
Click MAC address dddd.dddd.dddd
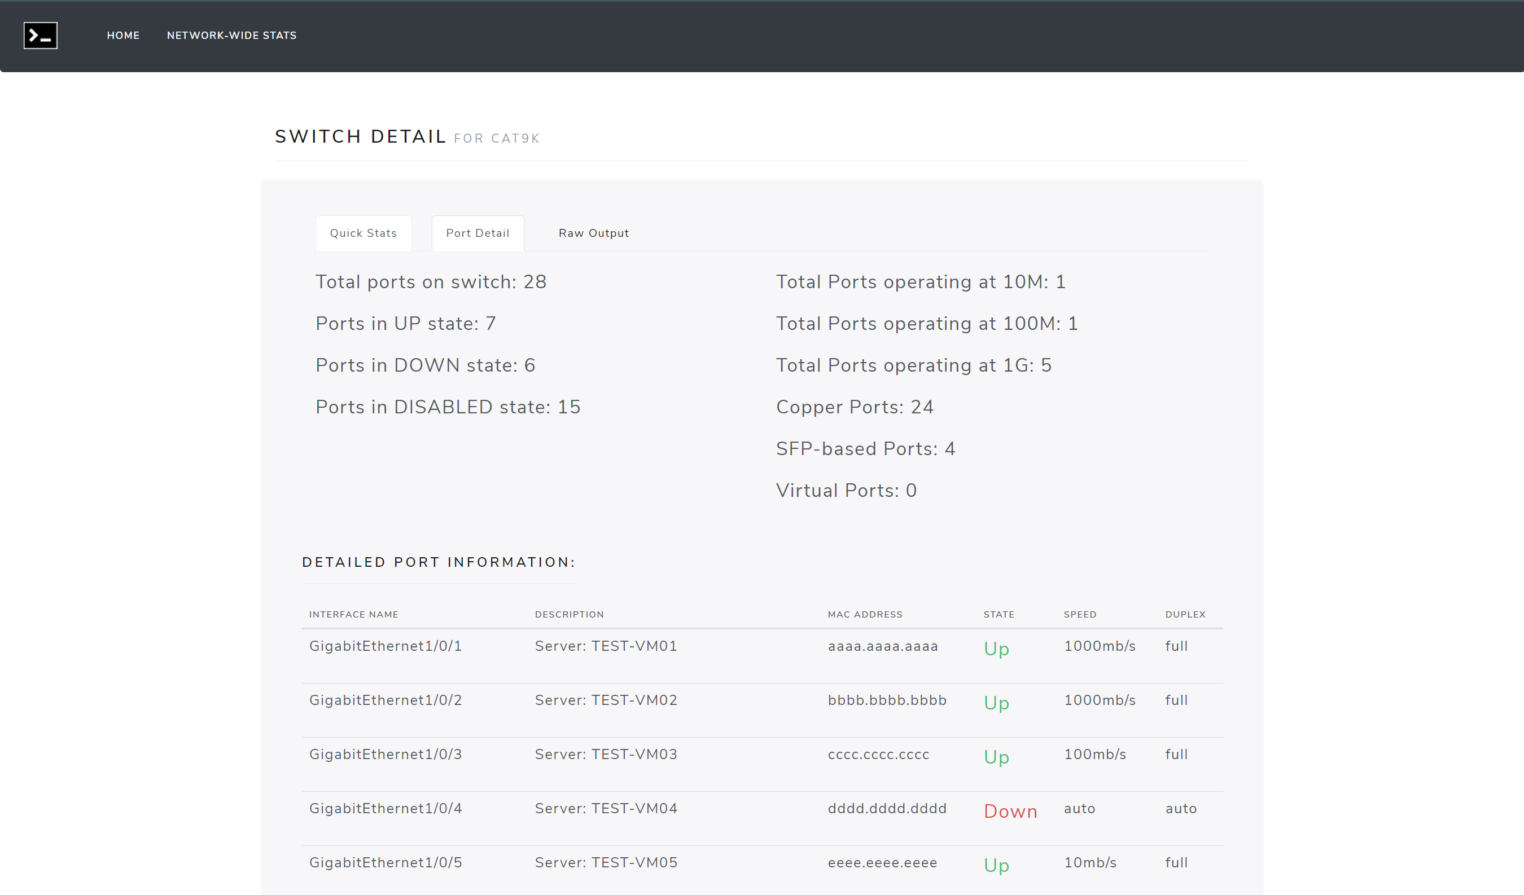[887, 809]
